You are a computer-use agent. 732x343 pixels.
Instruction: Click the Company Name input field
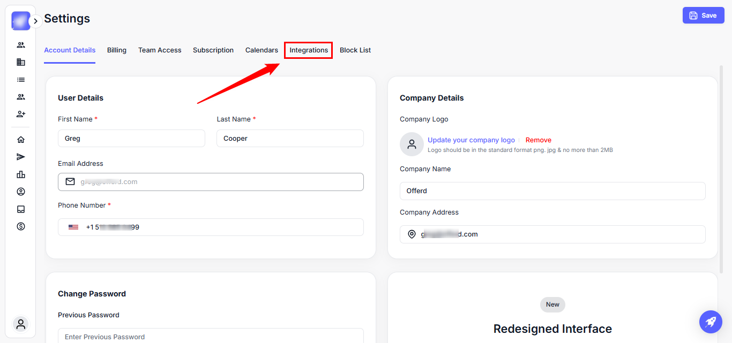[552, 191]
